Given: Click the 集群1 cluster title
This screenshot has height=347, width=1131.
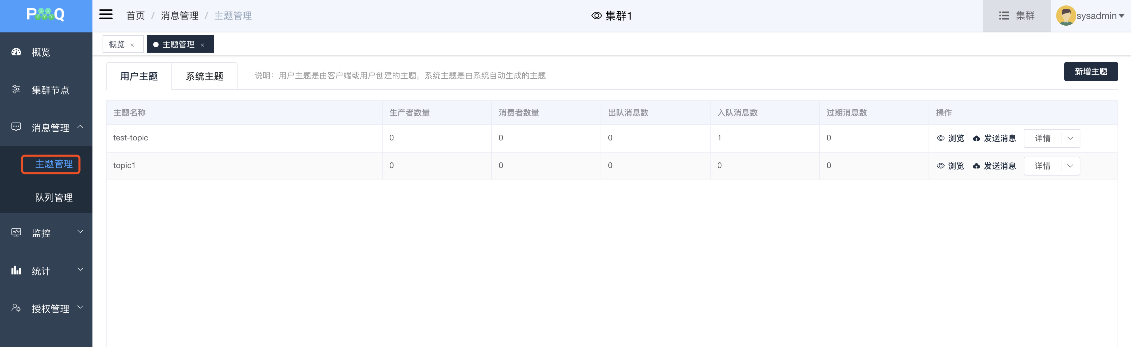Looking at the screenshot, I should (618, 16).
